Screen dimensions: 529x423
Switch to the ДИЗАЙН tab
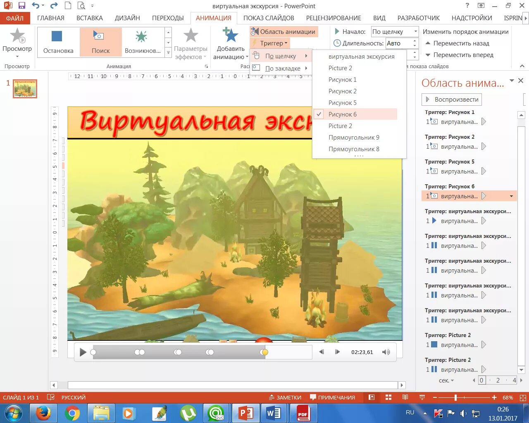tap(127, 18)
